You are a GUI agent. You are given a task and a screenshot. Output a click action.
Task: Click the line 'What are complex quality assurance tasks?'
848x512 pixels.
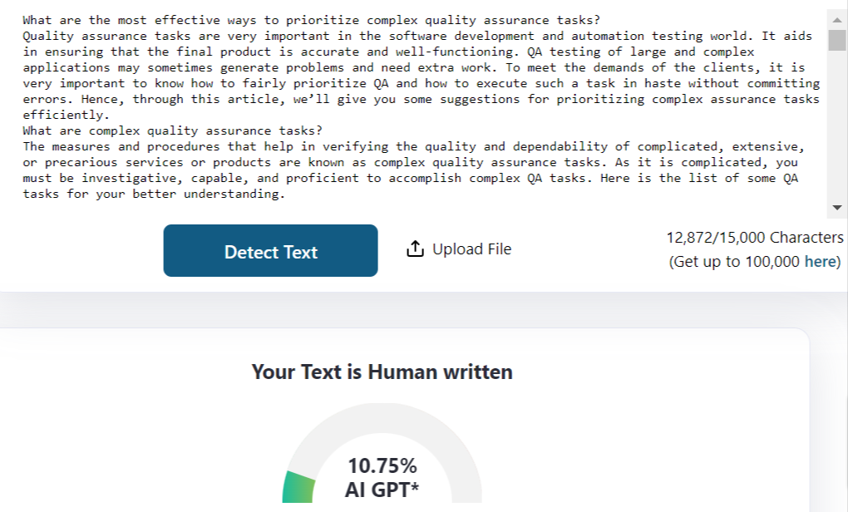coord(171,130)
